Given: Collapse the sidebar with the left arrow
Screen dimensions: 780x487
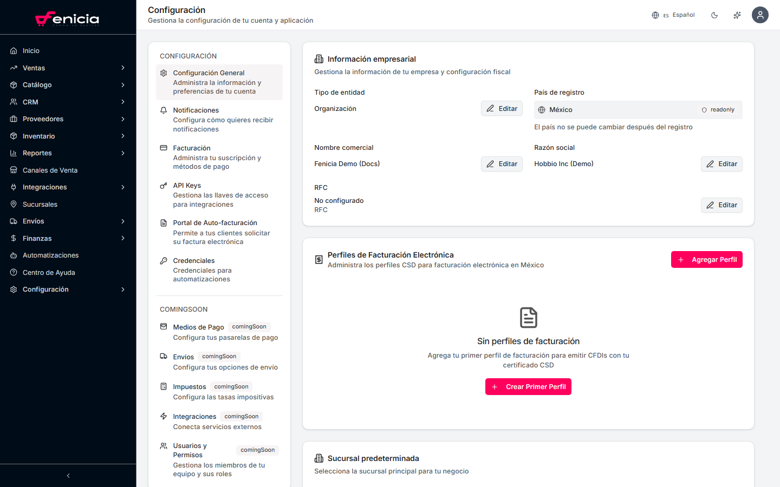Looking at the screenshot, I should coord(68,475).
